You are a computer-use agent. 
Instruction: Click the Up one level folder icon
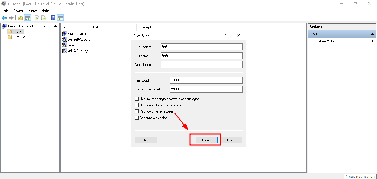pyautogui.click(x=21, y=18)
